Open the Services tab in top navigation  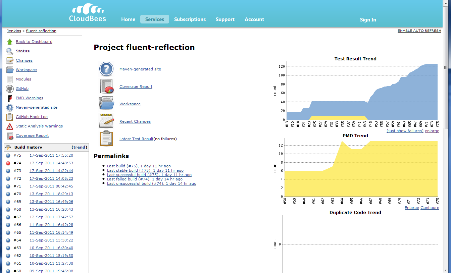pos(154,19)
